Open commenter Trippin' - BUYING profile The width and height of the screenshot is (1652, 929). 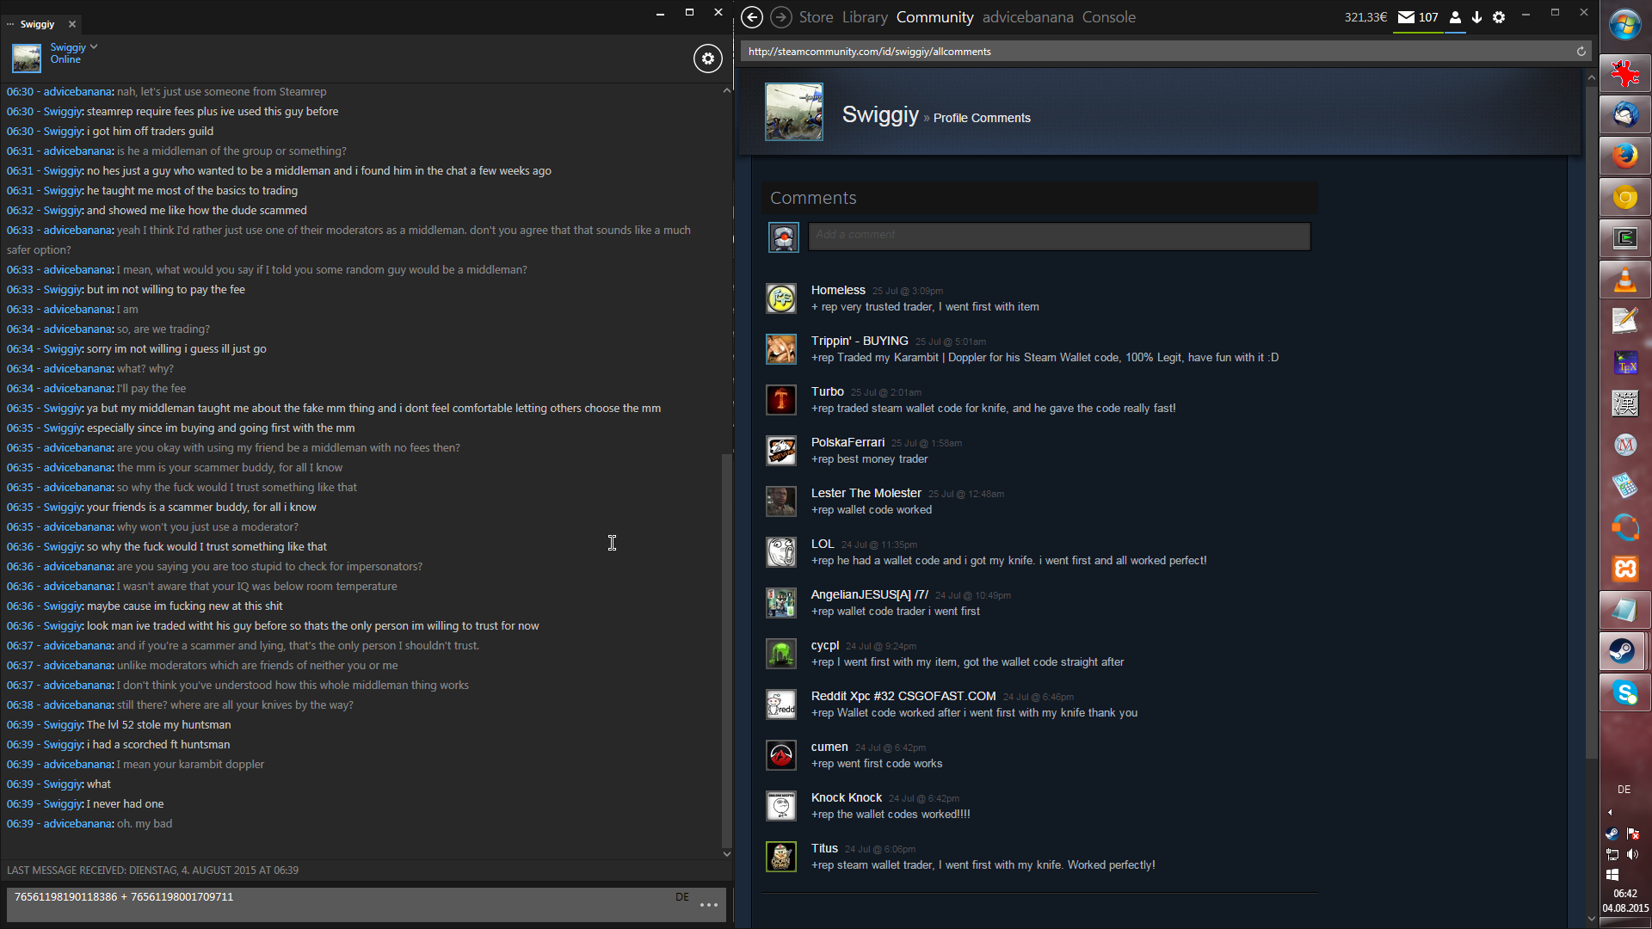(x=859, y=341)
